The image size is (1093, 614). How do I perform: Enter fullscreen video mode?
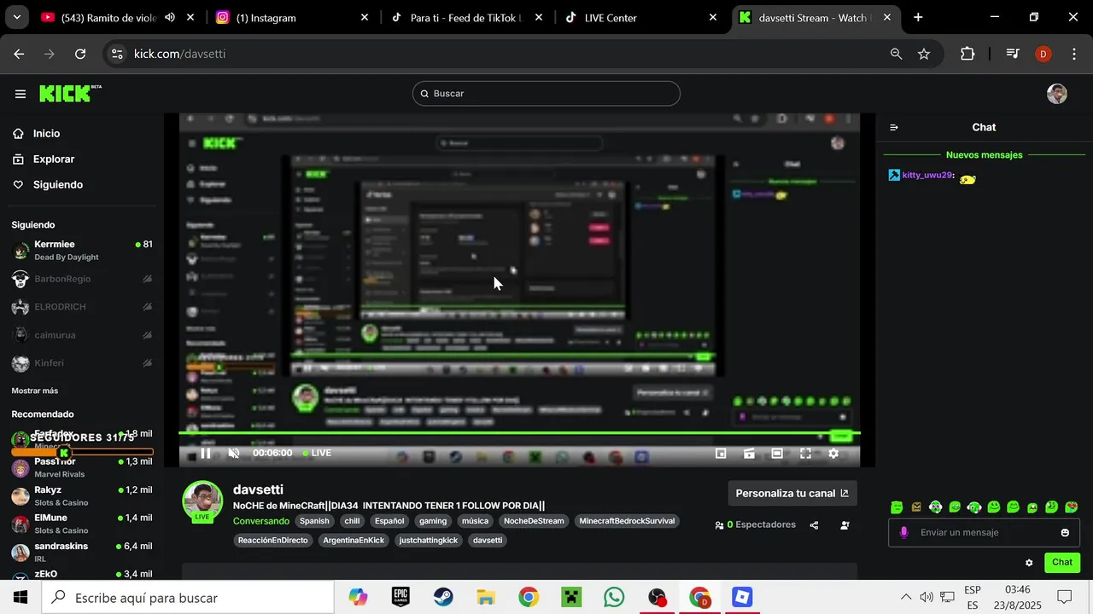coord(805,454)
